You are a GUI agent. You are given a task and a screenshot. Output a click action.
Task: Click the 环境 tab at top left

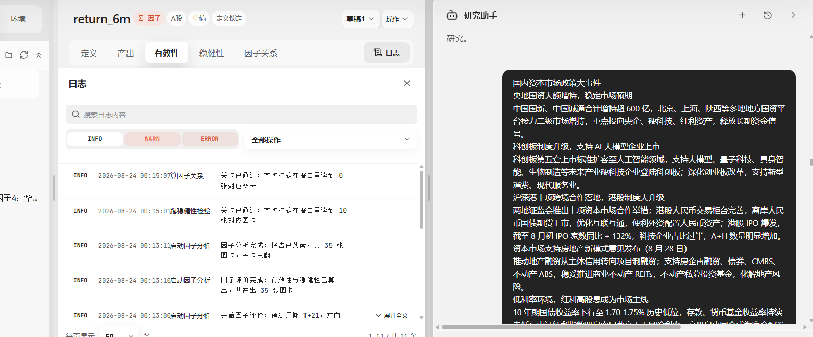pos(18,19)
